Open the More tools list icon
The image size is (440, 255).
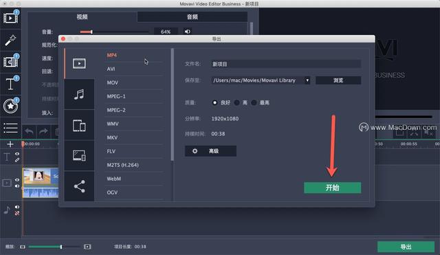point(10,128)
